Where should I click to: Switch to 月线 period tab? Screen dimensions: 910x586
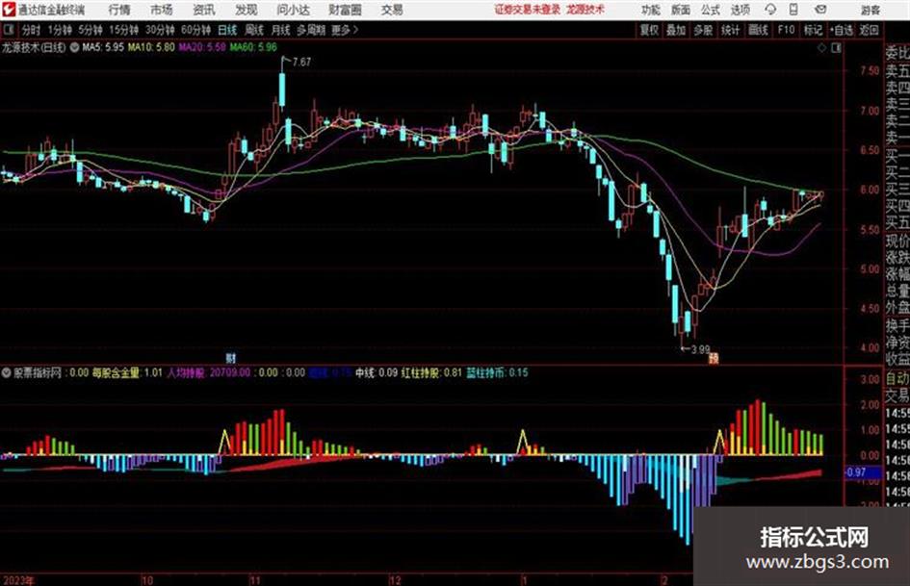click(x=281, y=30)
